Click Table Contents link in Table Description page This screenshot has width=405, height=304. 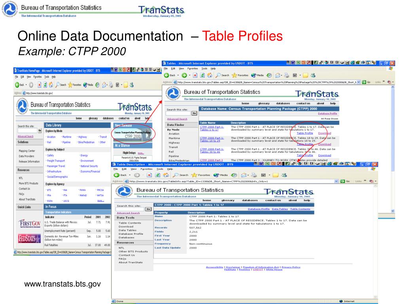point(300,209)
